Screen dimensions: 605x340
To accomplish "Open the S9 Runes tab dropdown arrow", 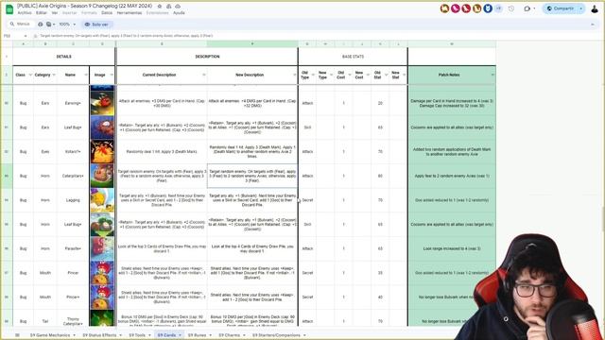I will pos(210,335).
